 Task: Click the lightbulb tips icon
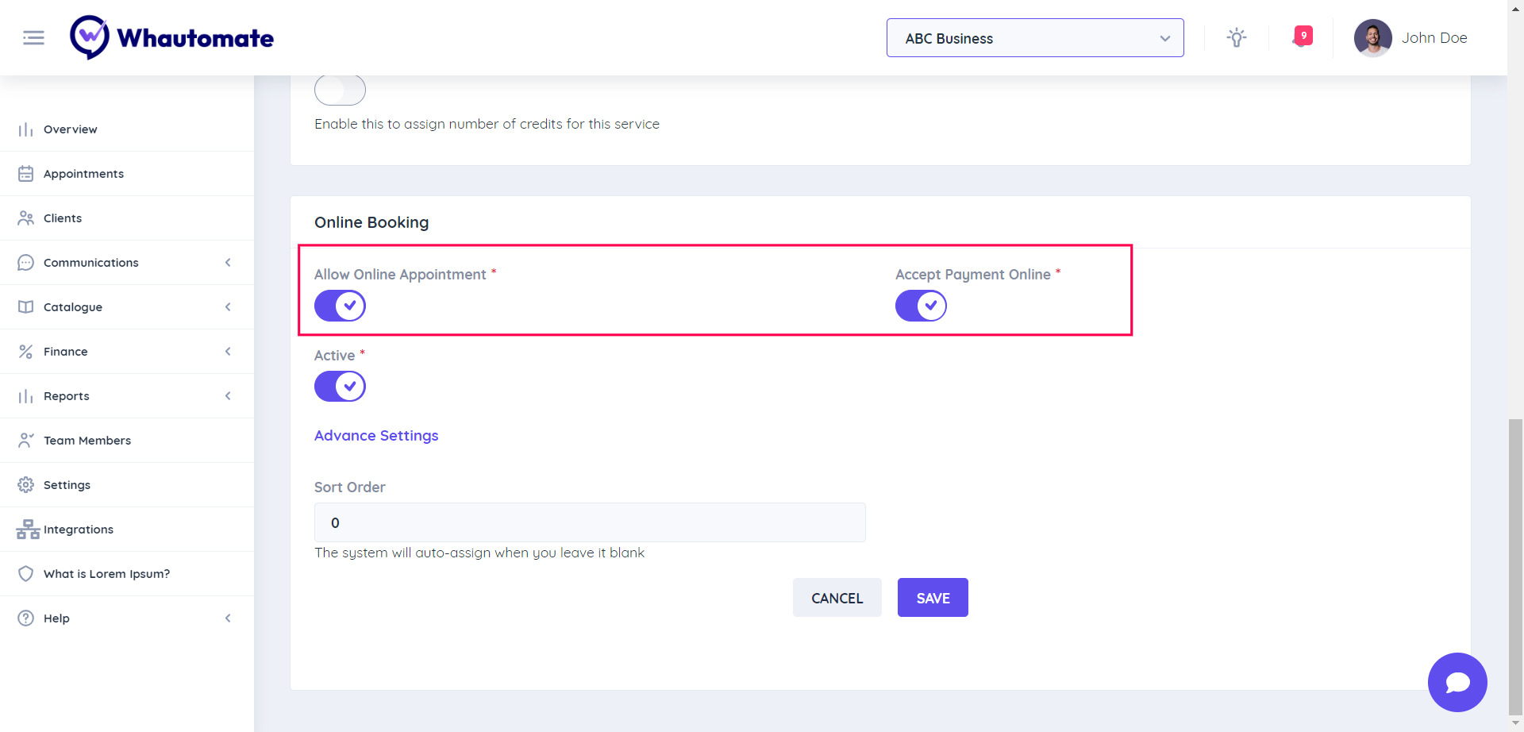point(1236,37)
